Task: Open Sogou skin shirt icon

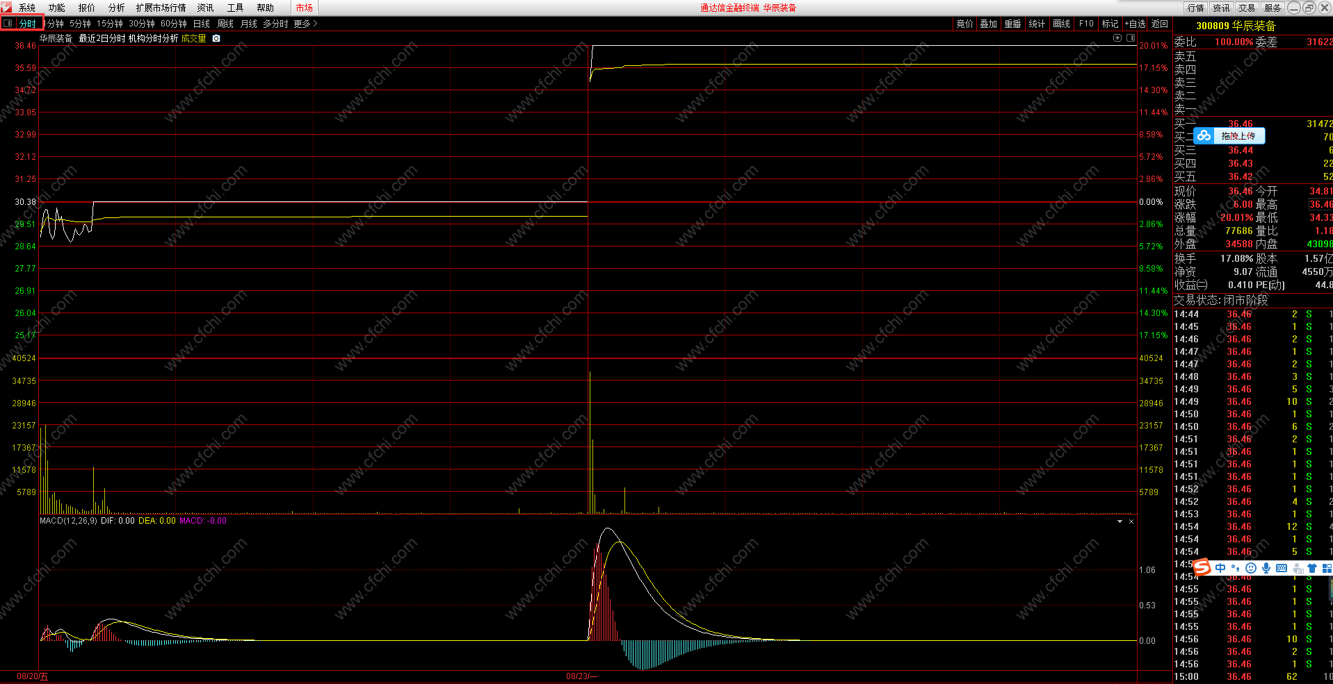Action: [x=1312, y=568]
